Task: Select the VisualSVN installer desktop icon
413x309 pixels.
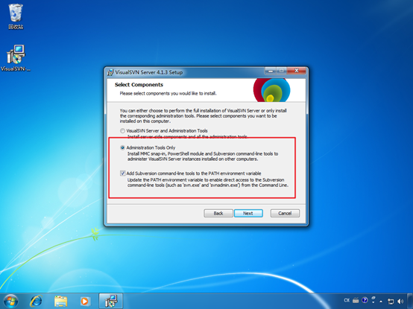Action: (16, 58)
